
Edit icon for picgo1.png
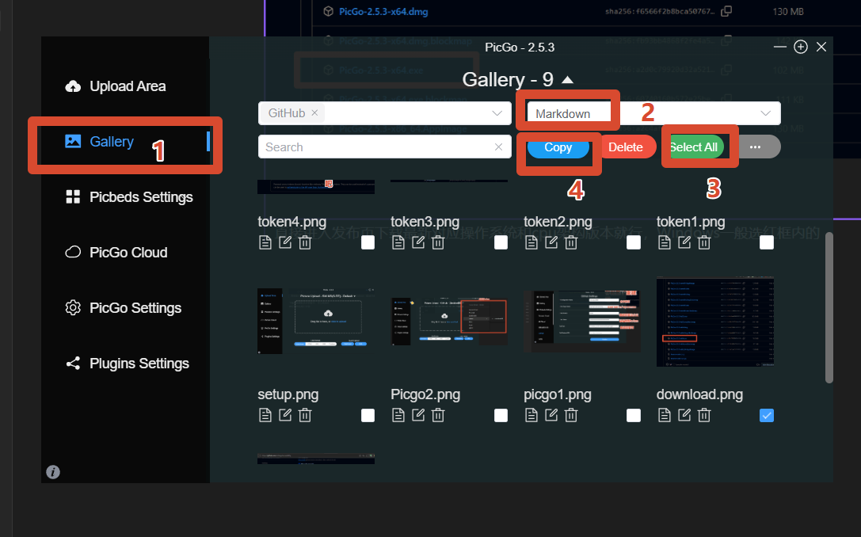coord(551,415)
